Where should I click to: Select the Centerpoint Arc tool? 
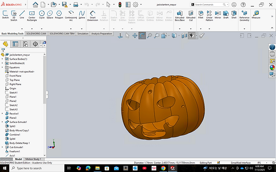pos(71,16)
